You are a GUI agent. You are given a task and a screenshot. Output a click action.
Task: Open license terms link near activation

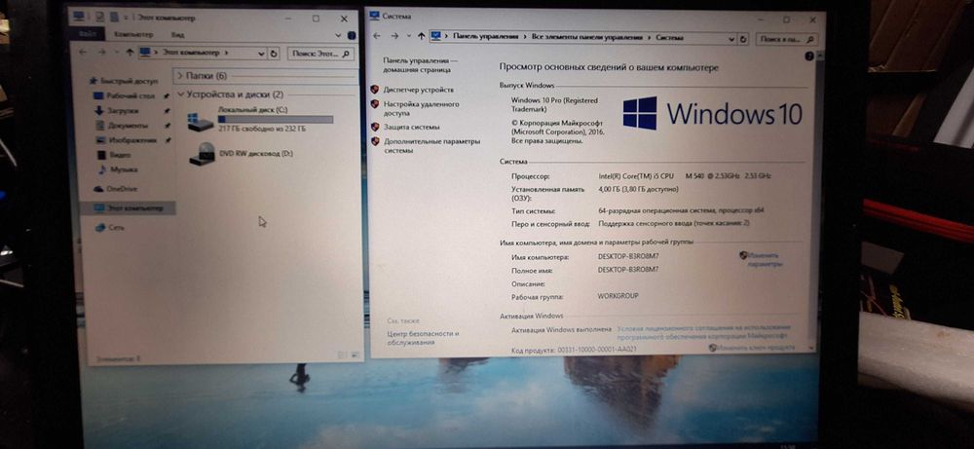[x=703, y=331]
